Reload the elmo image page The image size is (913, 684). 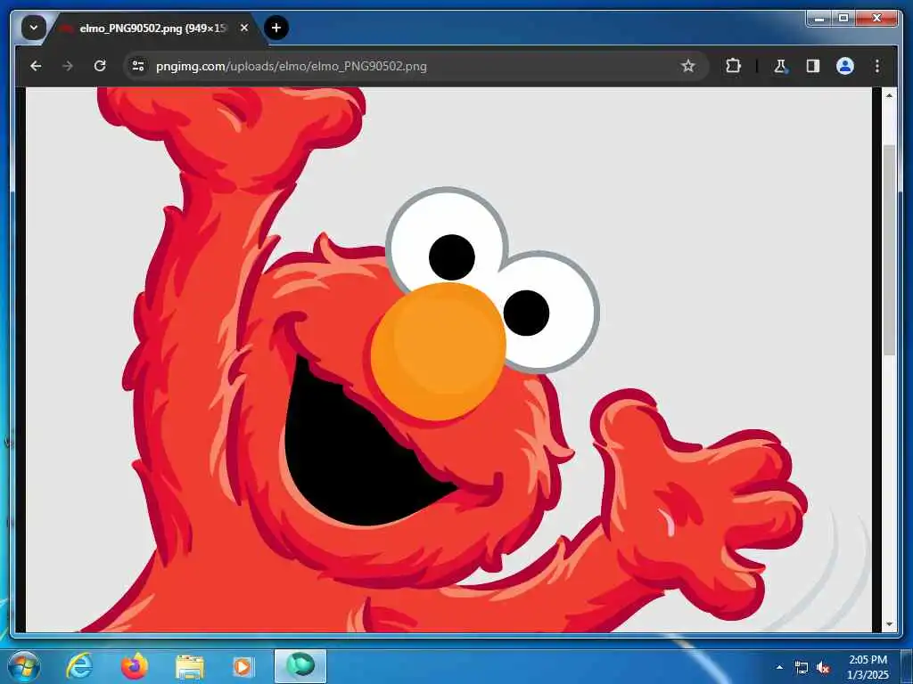[100, 66]
